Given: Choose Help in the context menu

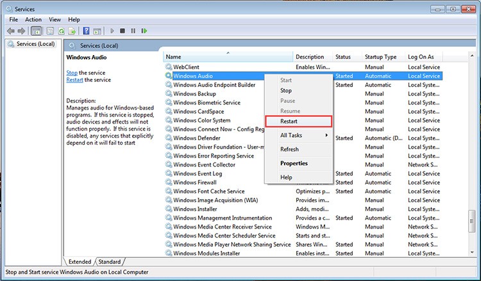Looking at the screenshot, I should tap(298, 177).
